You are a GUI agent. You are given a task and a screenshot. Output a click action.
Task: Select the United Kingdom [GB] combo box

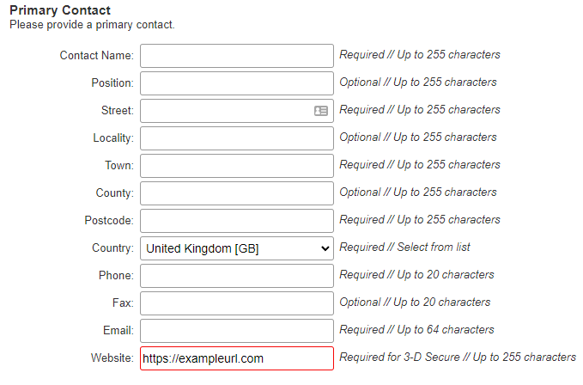[237, 248]
